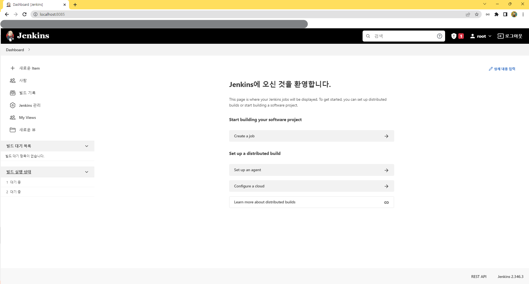
Task: Open the Chrome profile avatar
Action: pos(514,14)
